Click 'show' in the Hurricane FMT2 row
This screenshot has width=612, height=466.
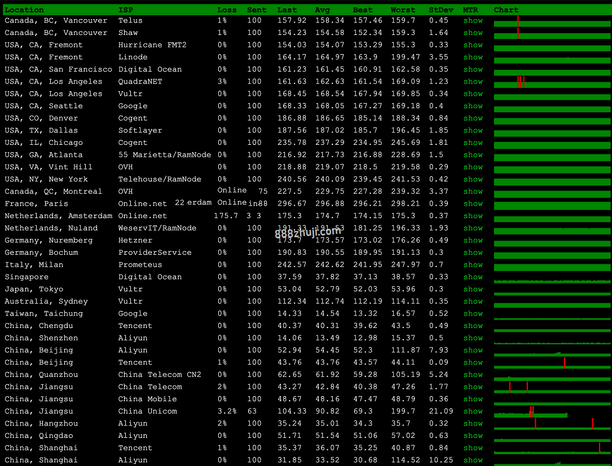pyautogui.click(x=473, y=45)
